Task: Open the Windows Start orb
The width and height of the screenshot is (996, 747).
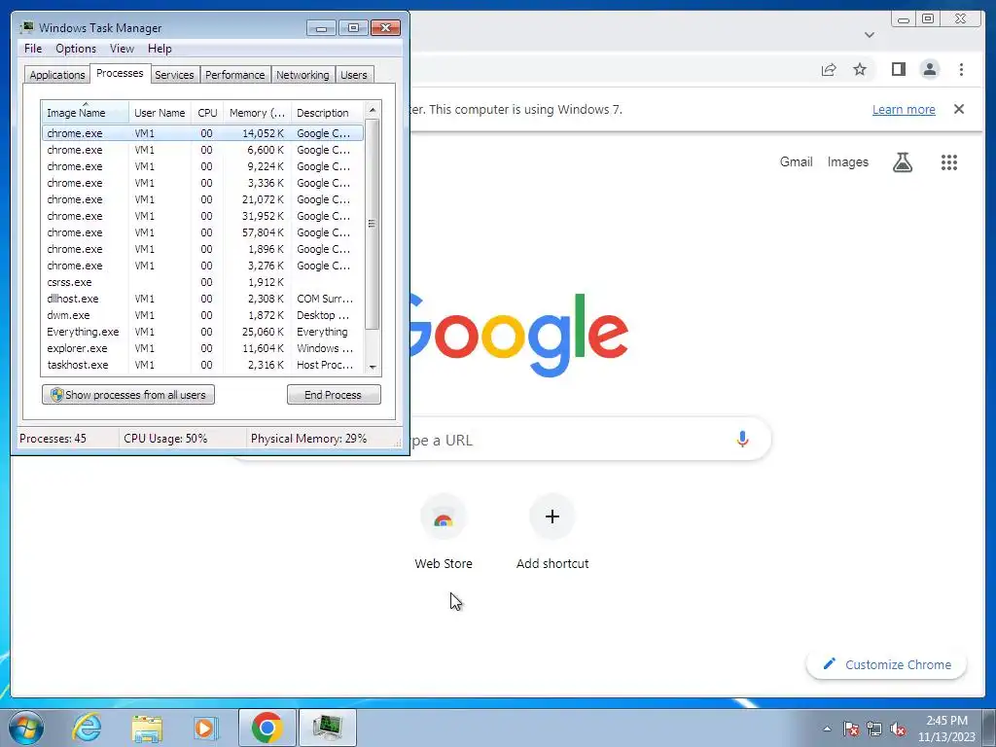Action: tap(25, 728)
